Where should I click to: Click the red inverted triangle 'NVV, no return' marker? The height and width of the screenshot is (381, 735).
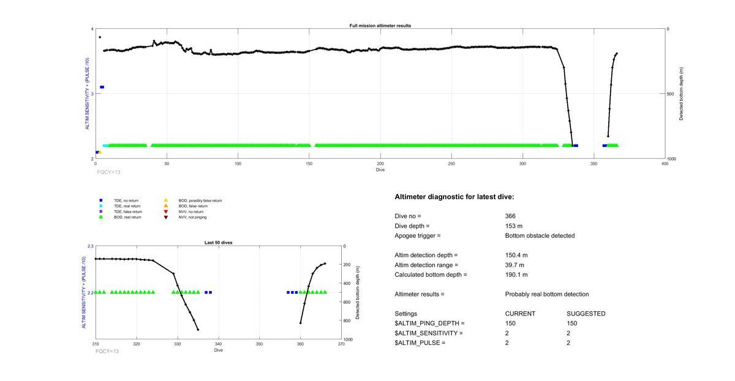click(x=165, y=211)
